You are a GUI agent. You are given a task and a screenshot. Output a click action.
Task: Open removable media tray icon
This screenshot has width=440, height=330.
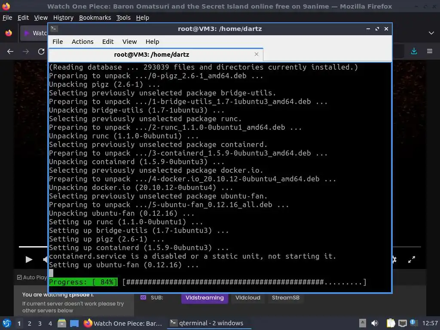363,323
